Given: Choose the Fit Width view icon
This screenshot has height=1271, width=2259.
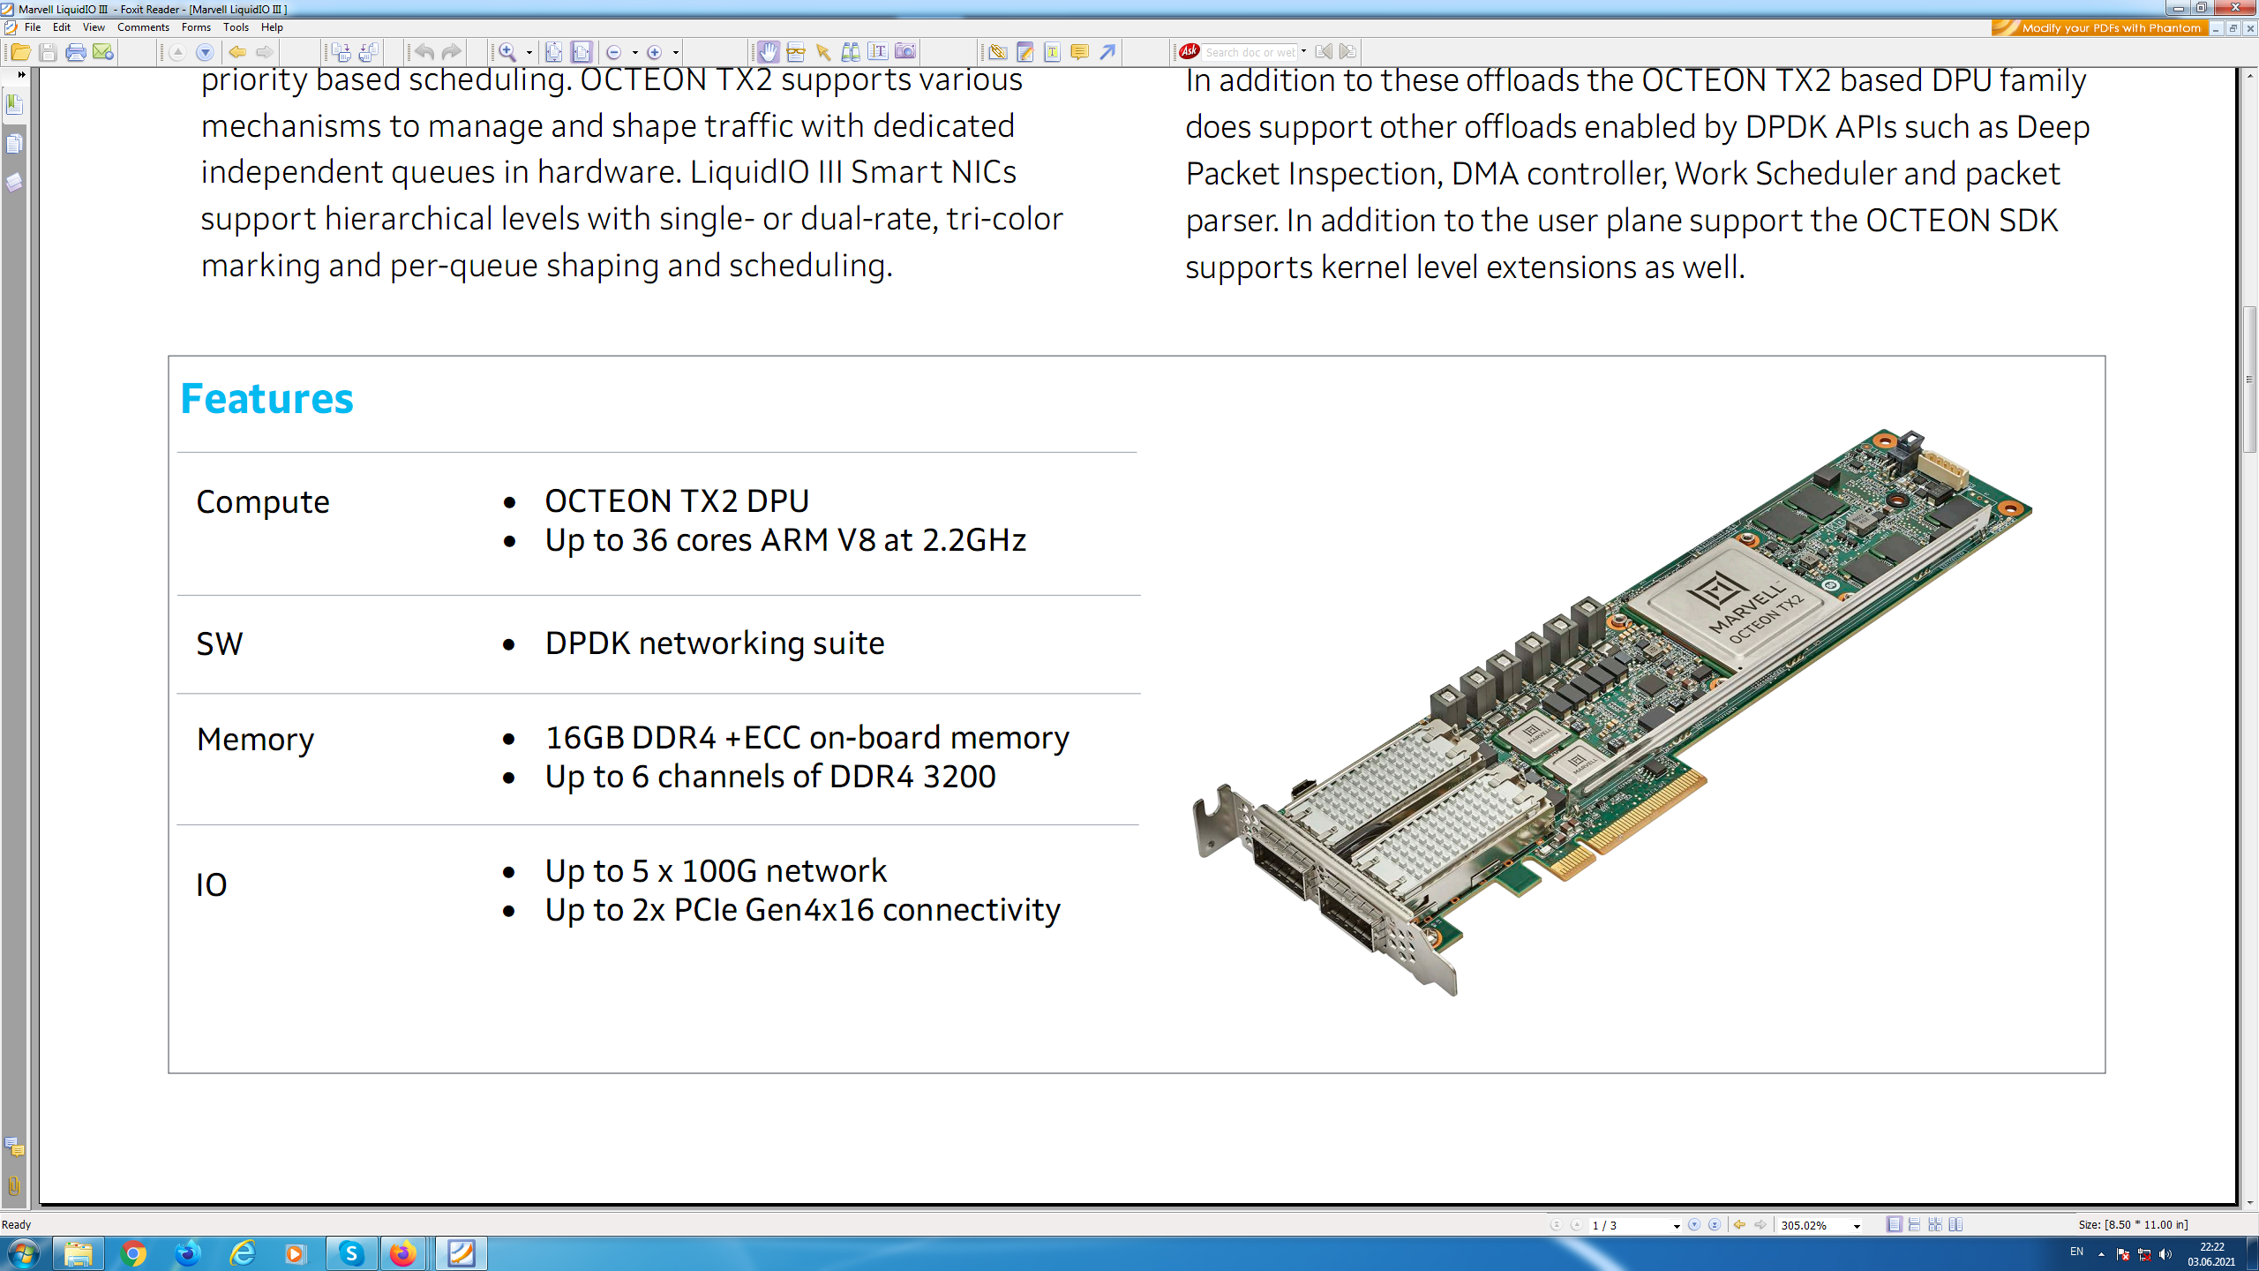Looking at the screenshot, I should [581, 52].
